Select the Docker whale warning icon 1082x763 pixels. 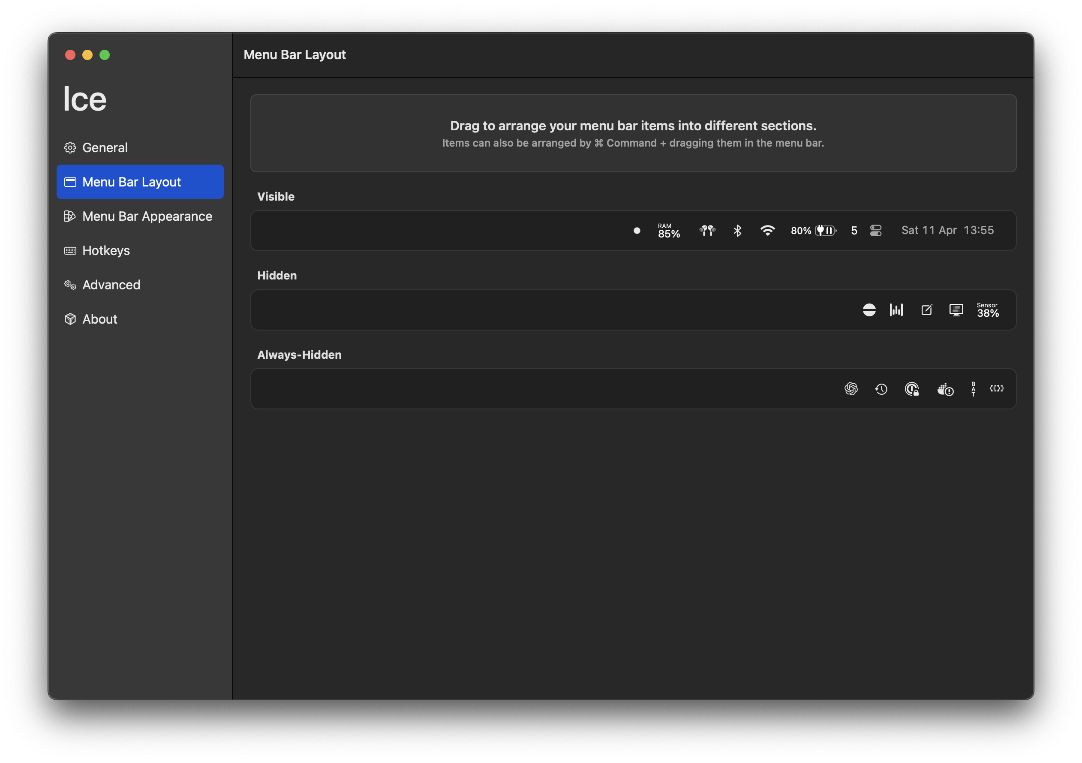click(945, 389)
